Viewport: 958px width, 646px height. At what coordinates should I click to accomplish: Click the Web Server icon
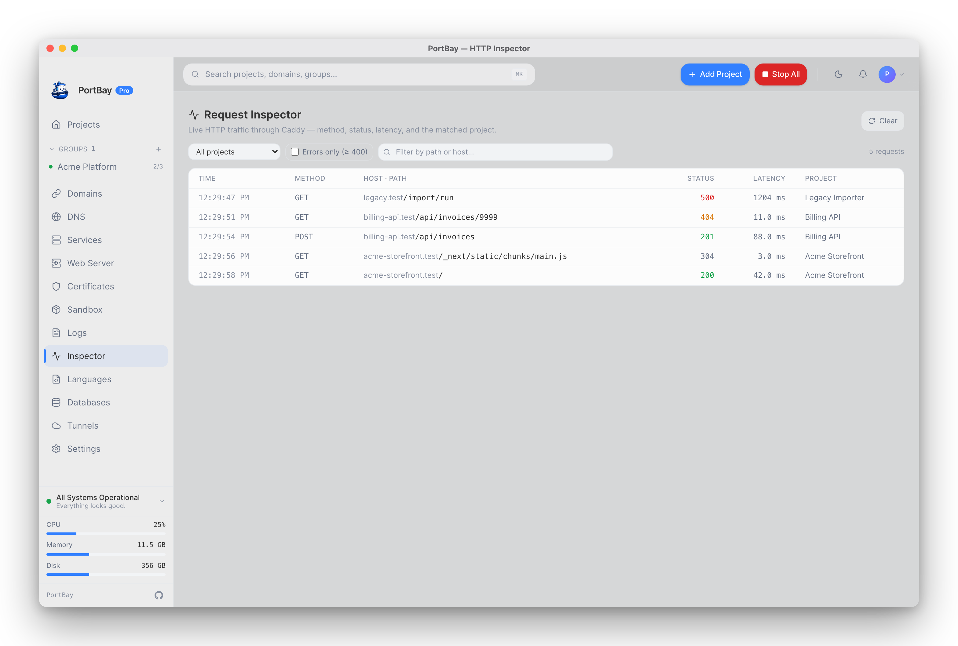(57, 263)
